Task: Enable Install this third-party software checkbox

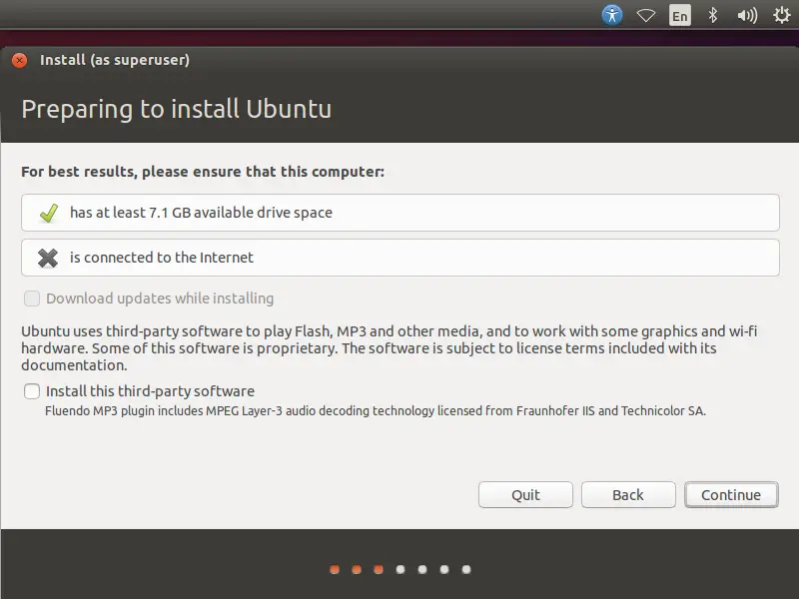Action: (32, 391)
